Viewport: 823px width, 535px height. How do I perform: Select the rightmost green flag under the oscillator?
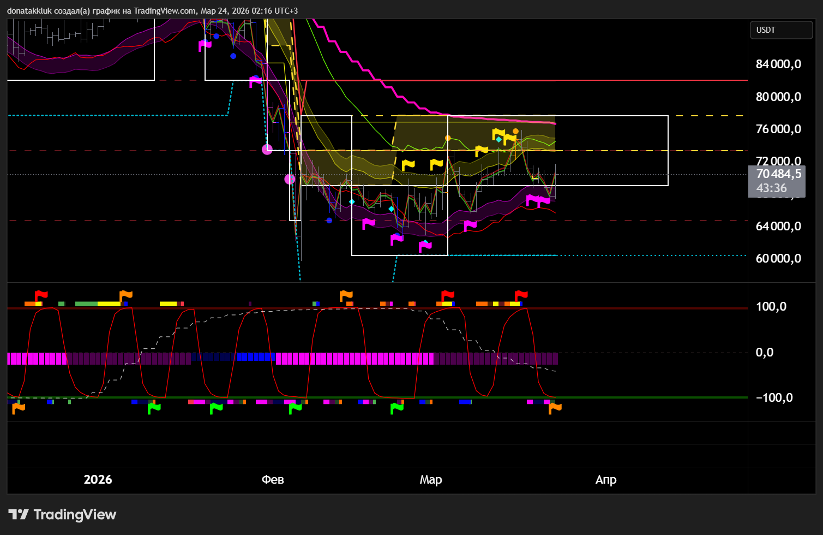[397, 408]
